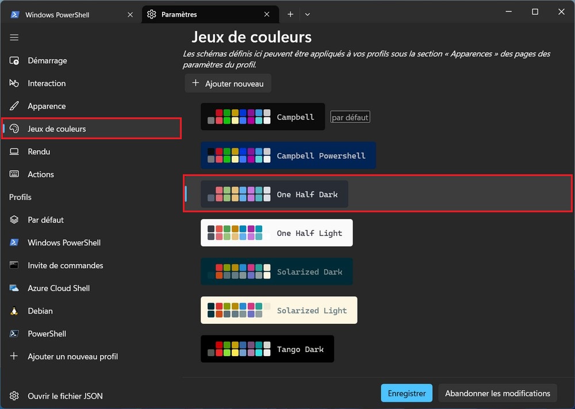The image size is (575, 409).
Task: Click the Jeux de couleurs page heading
Action: 252,37
